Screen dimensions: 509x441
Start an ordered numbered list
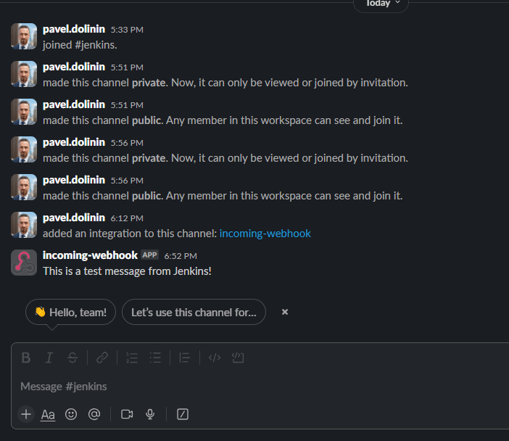click(x=132, y=358)
